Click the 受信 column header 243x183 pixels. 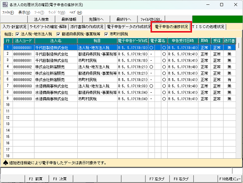pyautogui.click(x=217, y=41)
